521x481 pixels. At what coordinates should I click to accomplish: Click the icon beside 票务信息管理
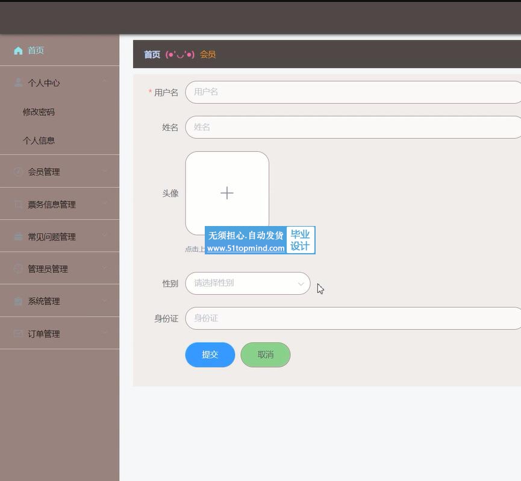tap(18, 204)
